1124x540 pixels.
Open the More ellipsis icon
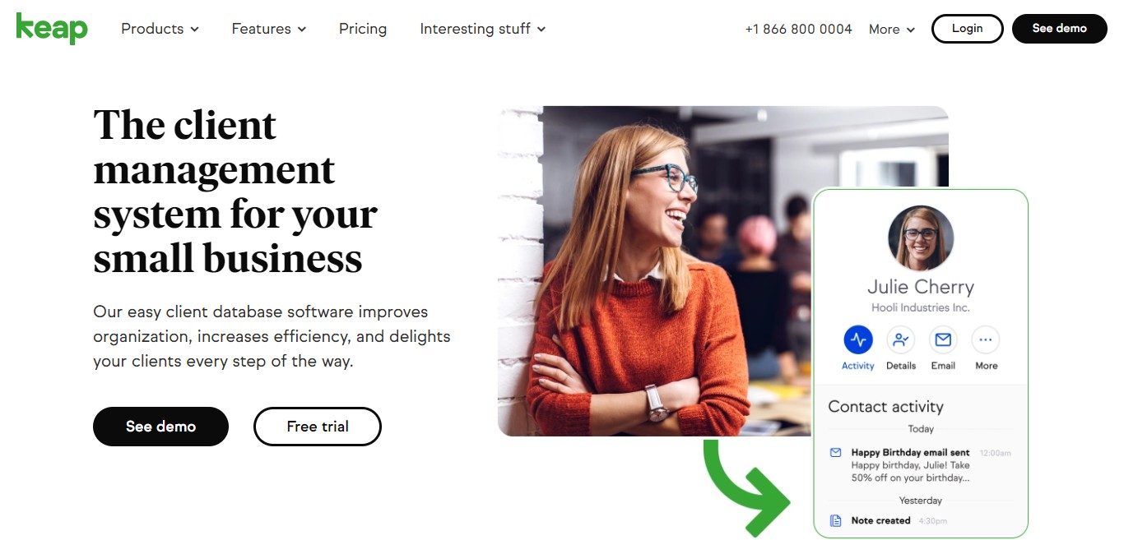click(x=986, y=339)
